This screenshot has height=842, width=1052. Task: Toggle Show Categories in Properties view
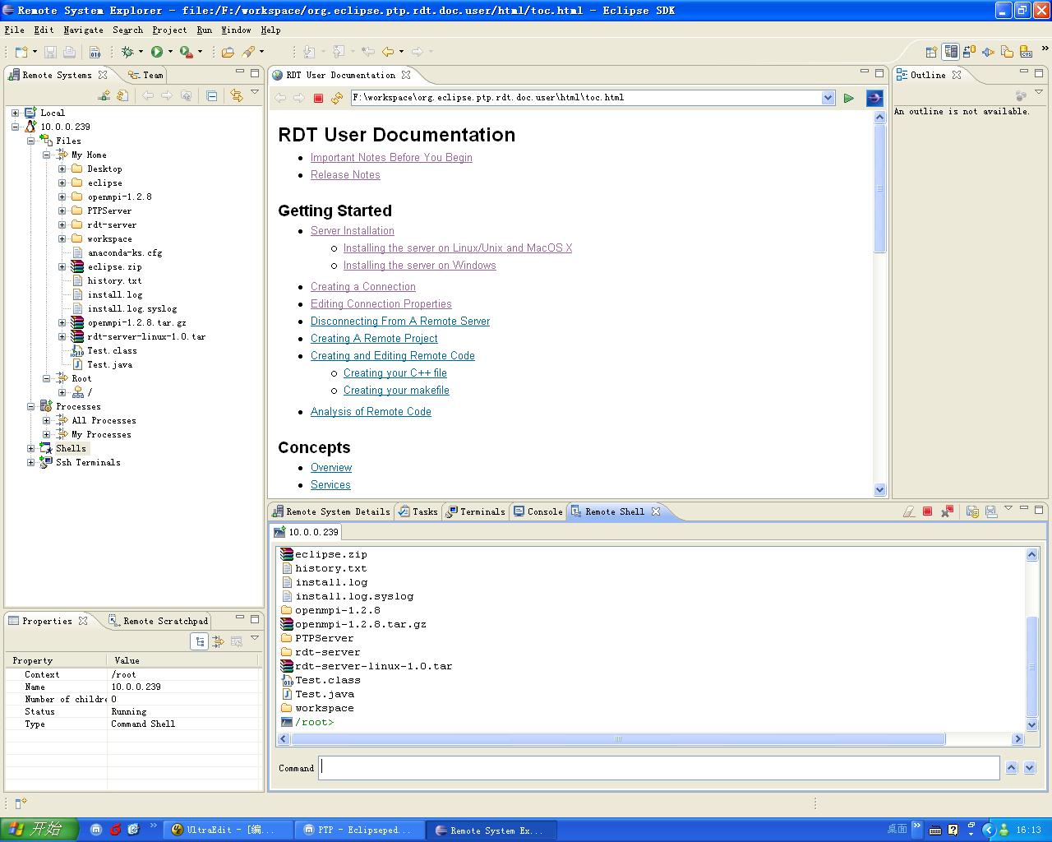tap(199, 641)
